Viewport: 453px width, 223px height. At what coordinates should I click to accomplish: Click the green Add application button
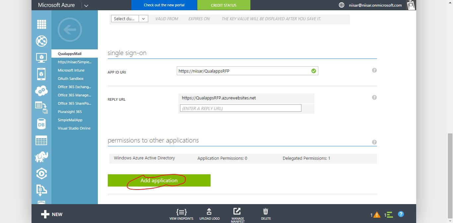(159, 180)
